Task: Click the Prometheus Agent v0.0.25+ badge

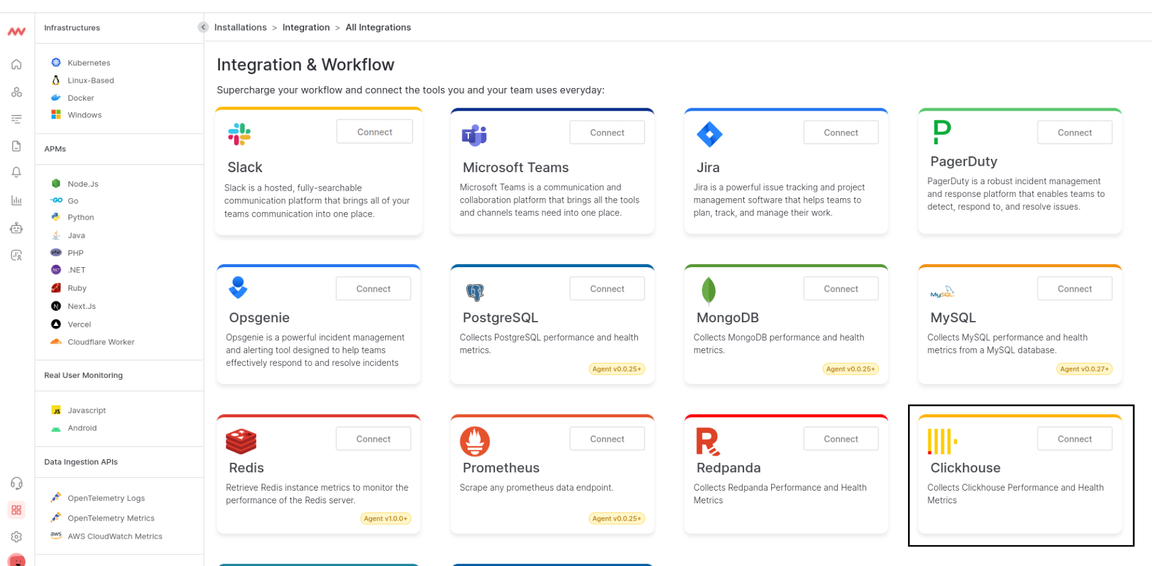Action: coord(617,519)
